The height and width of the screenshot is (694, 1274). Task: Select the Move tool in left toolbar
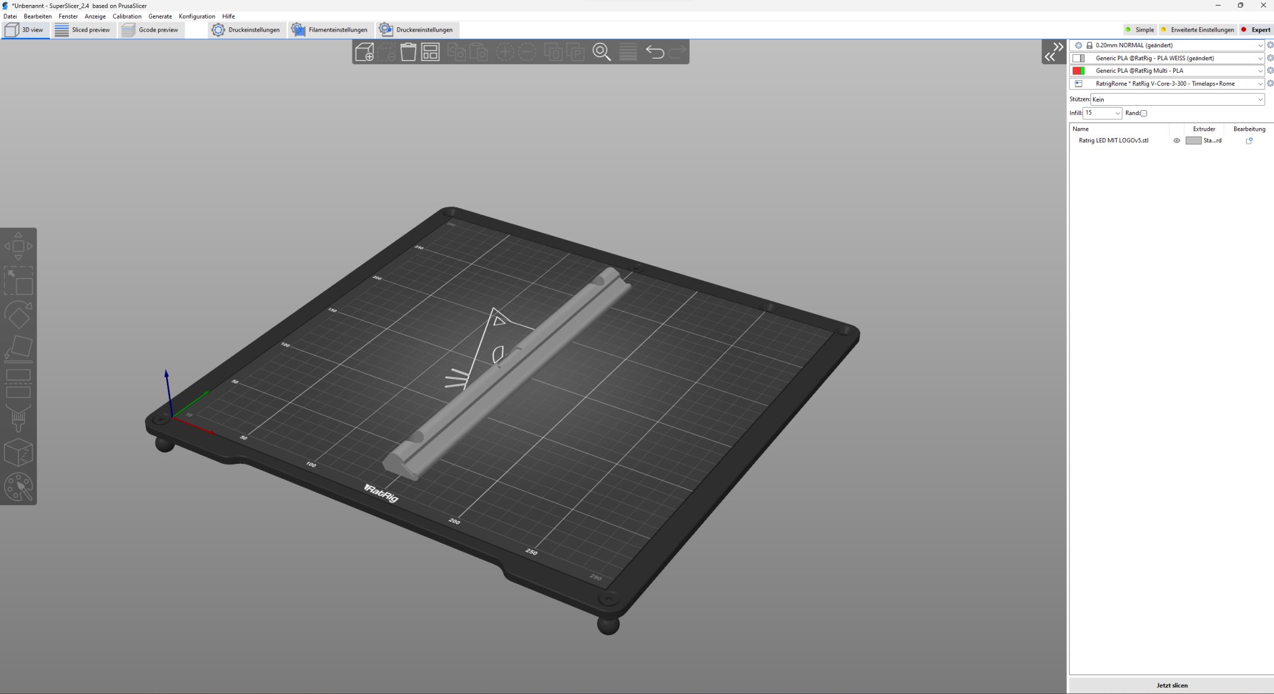tap(19, 246)
